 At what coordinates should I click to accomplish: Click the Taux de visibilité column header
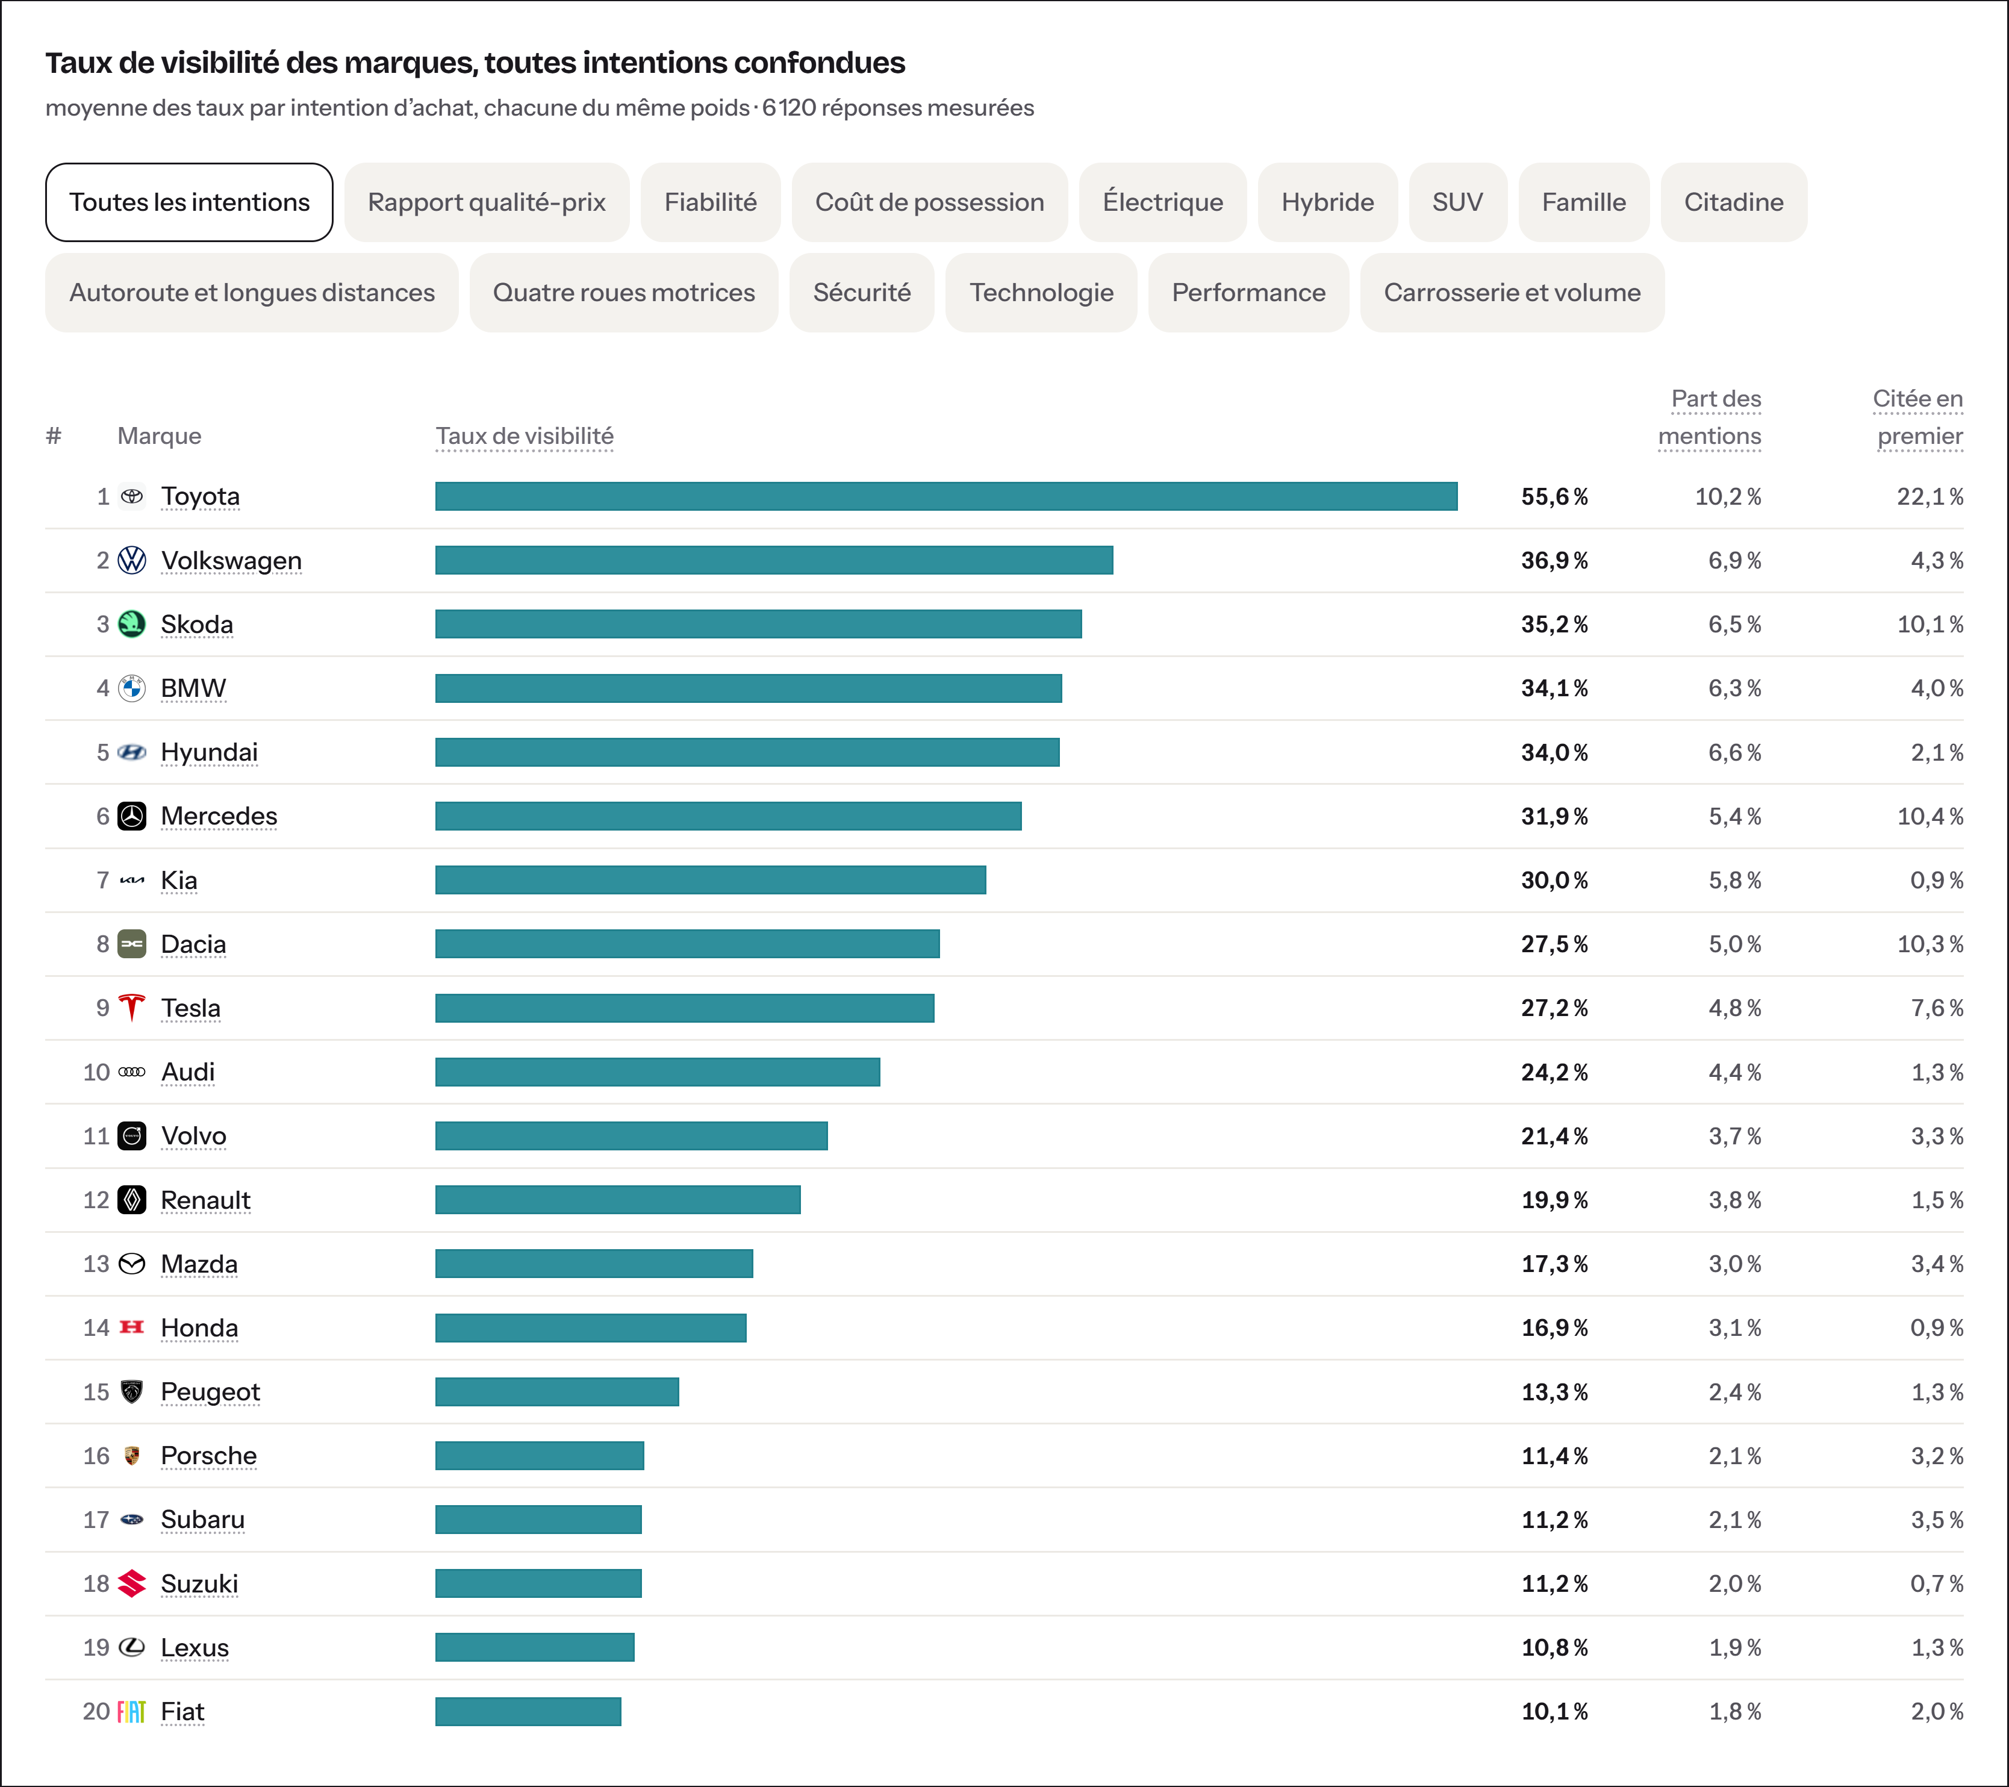coord(525,437)
